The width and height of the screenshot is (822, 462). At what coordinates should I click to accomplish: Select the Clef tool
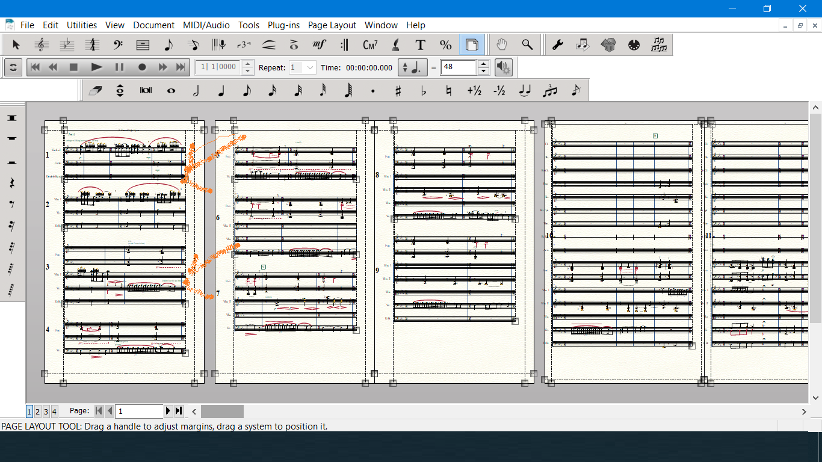(117, 45)
